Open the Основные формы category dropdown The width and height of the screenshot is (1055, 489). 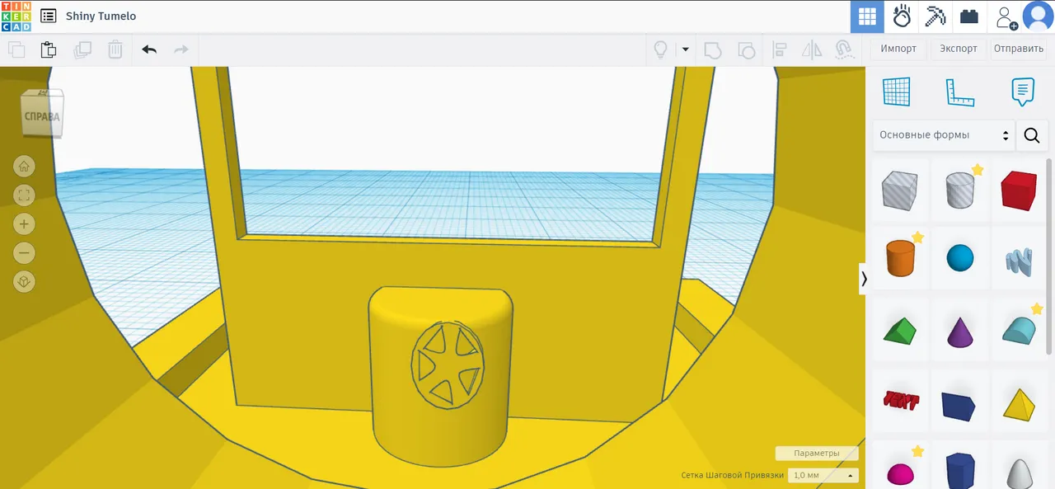tap(944, 134)
